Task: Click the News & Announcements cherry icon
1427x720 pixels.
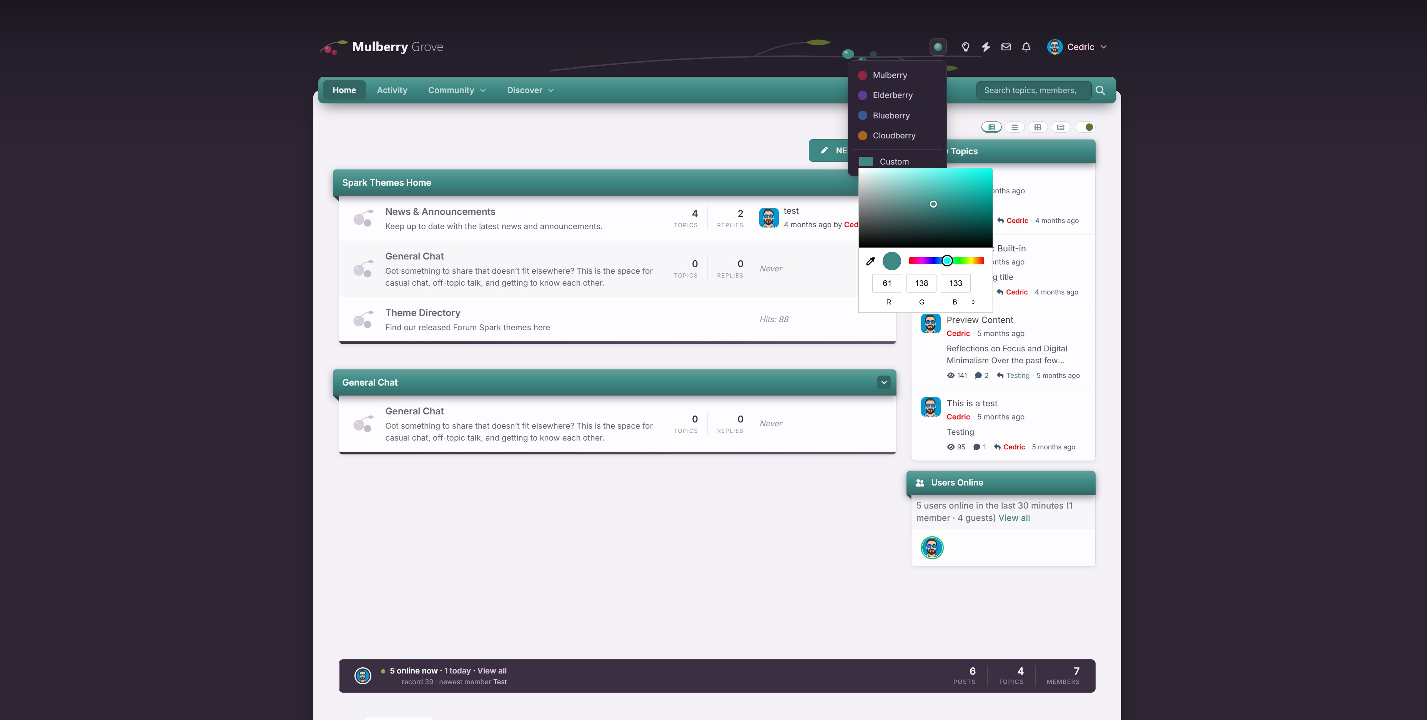Action: click(x=363, y=218)
